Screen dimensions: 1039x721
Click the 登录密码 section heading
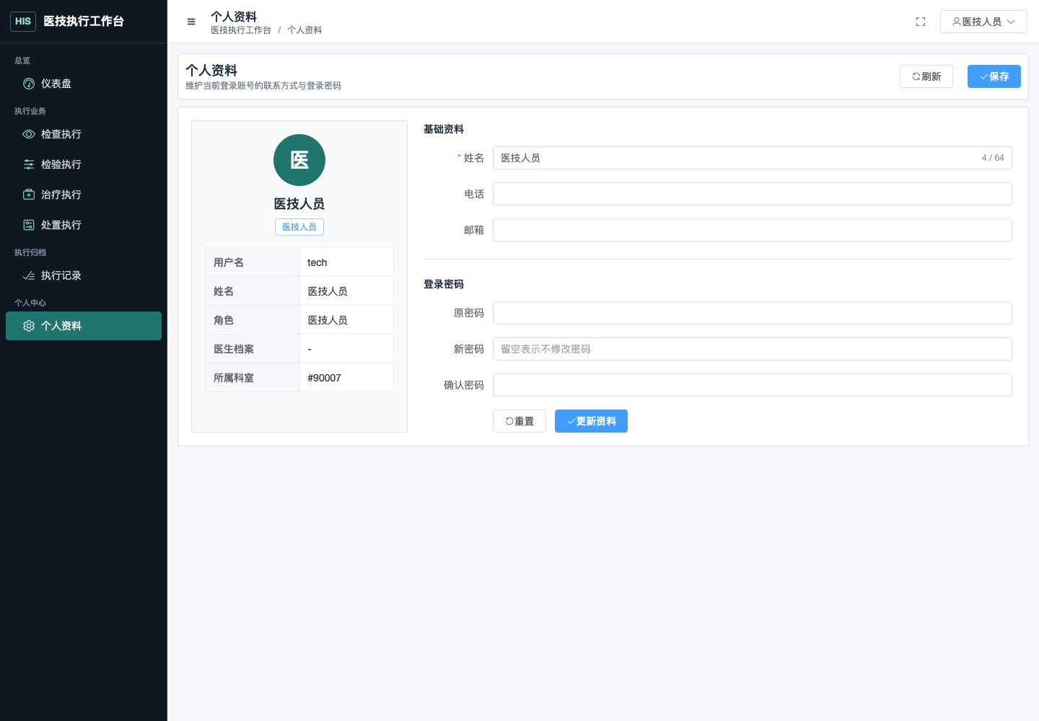[444, 284]
